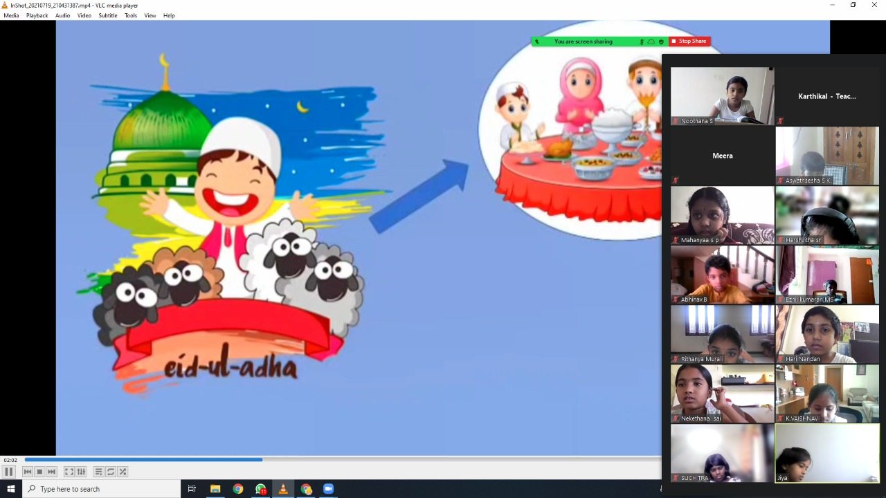Select K.VAISHNAVI's video tile
The width and height of the screenshot is (886, 498).
(827, 394)
